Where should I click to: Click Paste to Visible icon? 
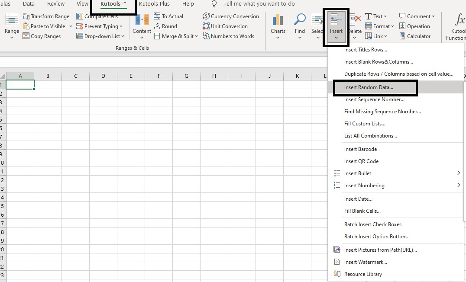tap(26, 26)
